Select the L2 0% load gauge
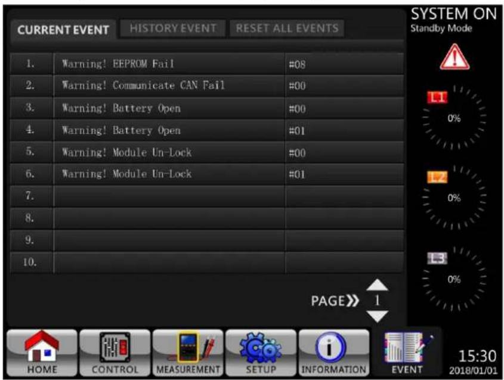 [x=454, y=197]
